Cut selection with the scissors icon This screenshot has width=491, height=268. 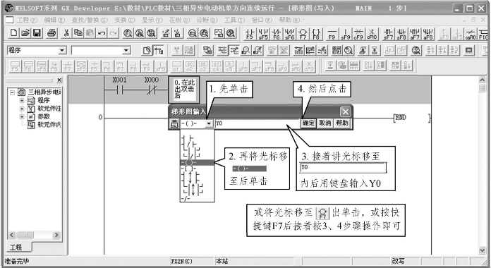coord(66,33)
